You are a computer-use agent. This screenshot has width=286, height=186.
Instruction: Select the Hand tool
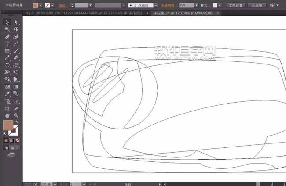7,115
